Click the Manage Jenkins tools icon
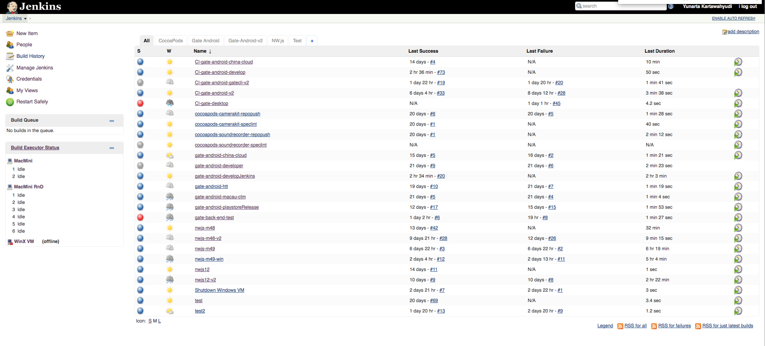765x346 pixels. [10, 68]
